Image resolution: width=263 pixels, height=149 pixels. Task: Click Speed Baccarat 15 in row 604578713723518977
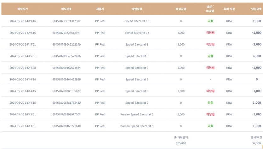(137, 33)
